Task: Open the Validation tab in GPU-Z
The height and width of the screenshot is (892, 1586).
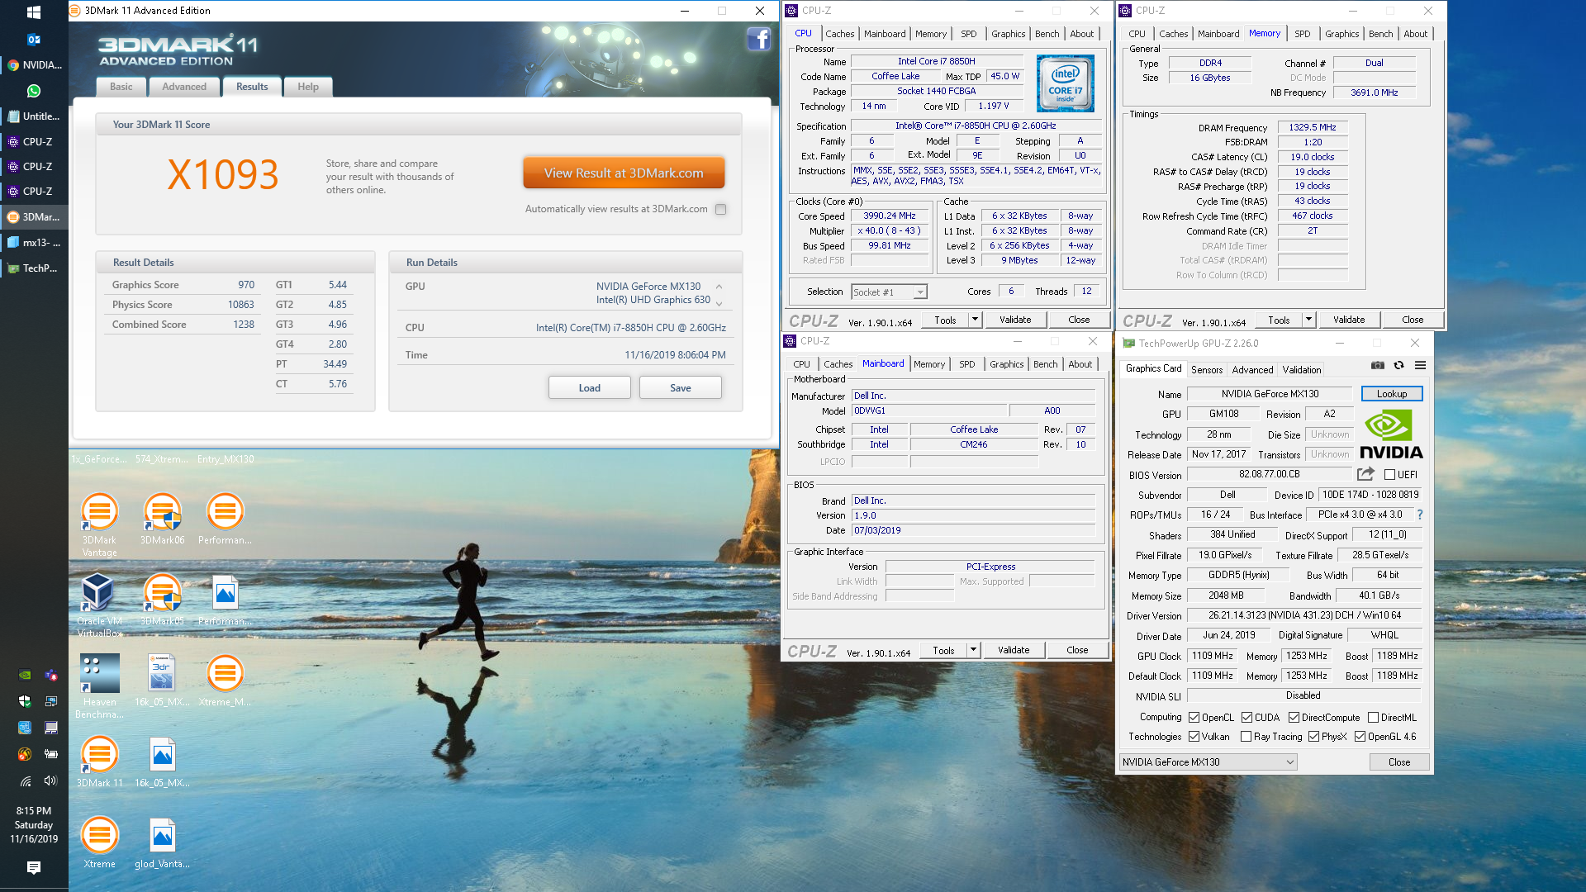Action: [1301, 370]
